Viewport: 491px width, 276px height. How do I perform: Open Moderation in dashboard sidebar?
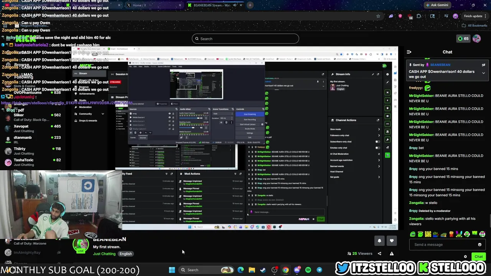[85, 107]
